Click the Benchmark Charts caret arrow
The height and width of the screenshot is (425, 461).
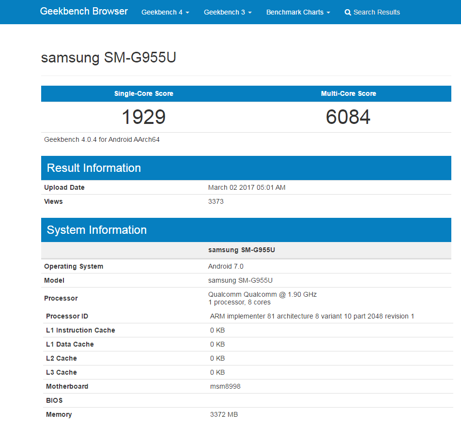[x=328, y=13]
